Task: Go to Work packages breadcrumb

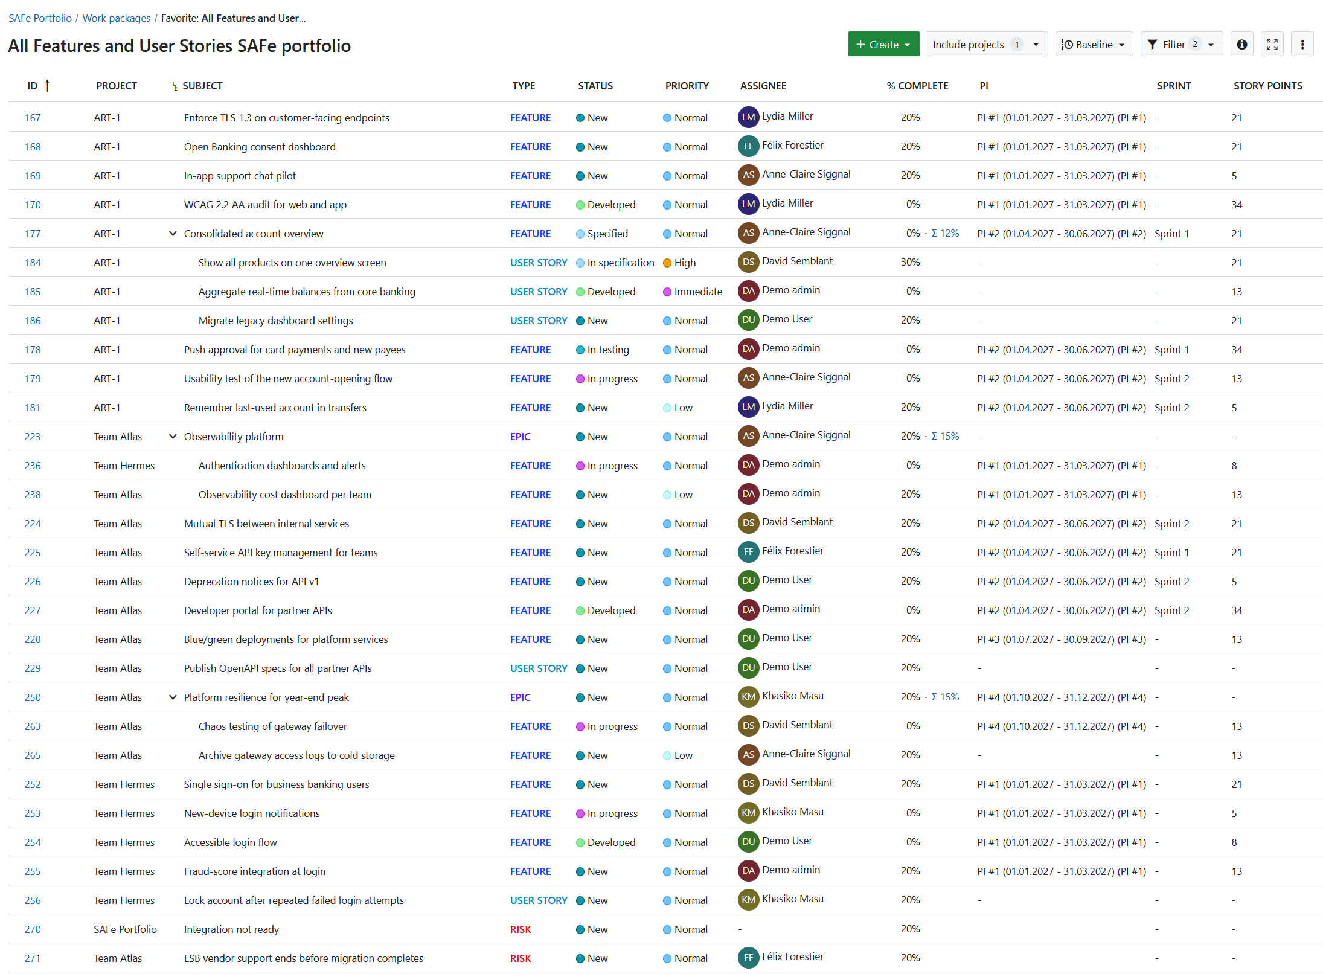Action: coord(117,18)
